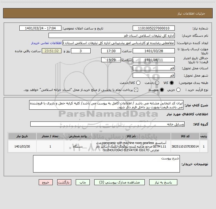Click the quantity cell showing 1
Viewport: 216px width, 209px height.
50,146
